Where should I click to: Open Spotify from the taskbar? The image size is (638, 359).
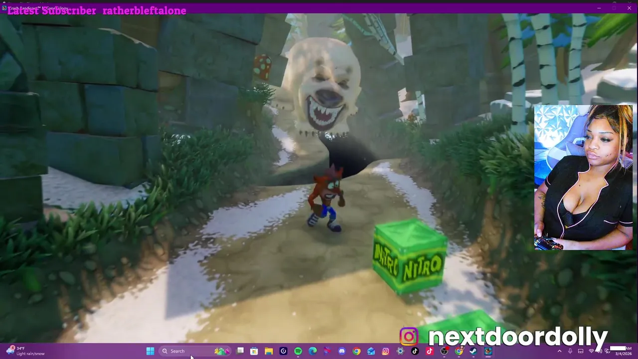[x=298, y=351]
